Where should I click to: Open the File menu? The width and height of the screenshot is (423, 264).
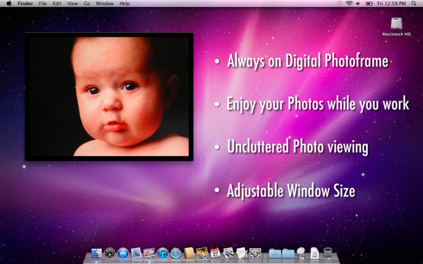(x=43, y=4)
